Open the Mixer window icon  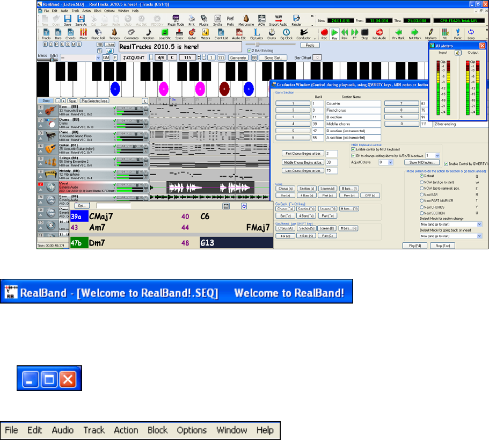tap(83, 34)
